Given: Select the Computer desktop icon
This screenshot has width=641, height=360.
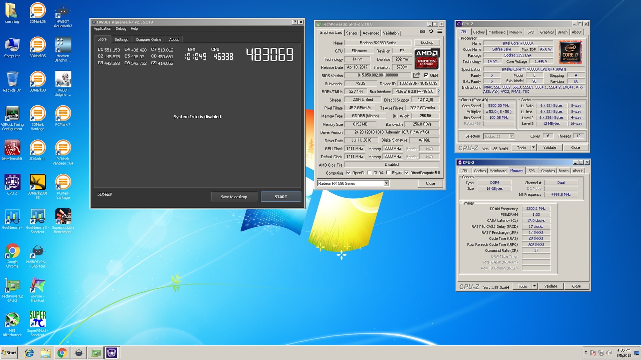Looking at the screenshot, I should coord(12,48).
